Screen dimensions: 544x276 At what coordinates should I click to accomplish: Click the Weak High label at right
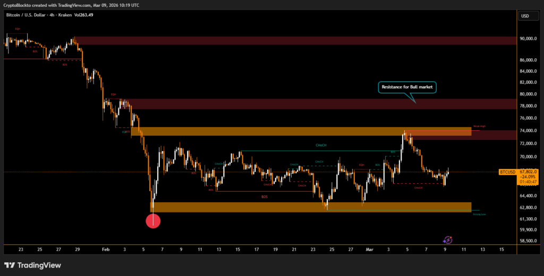coord(479,127)
